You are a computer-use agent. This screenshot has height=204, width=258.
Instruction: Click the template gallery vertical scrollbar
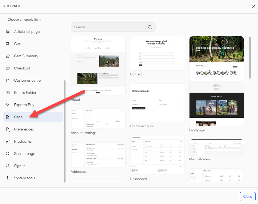pos(250,58)
